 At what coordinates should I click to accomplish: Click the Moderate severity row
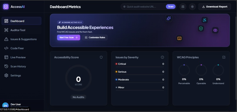(x=140, y=81)
